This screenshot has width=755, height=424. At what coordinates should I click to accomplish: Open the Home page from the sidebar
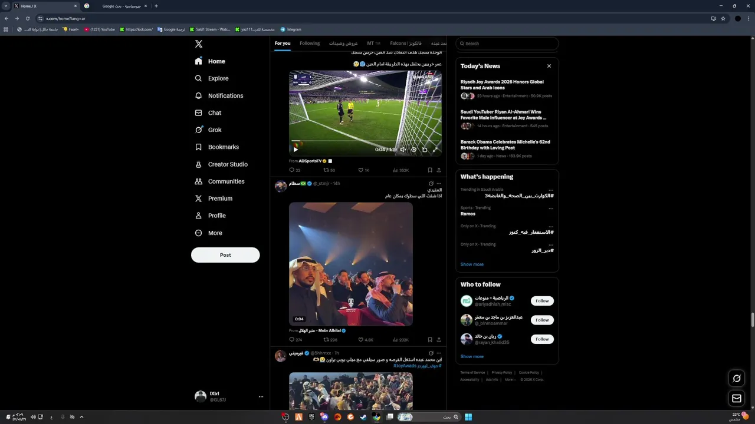click(210, 61)
